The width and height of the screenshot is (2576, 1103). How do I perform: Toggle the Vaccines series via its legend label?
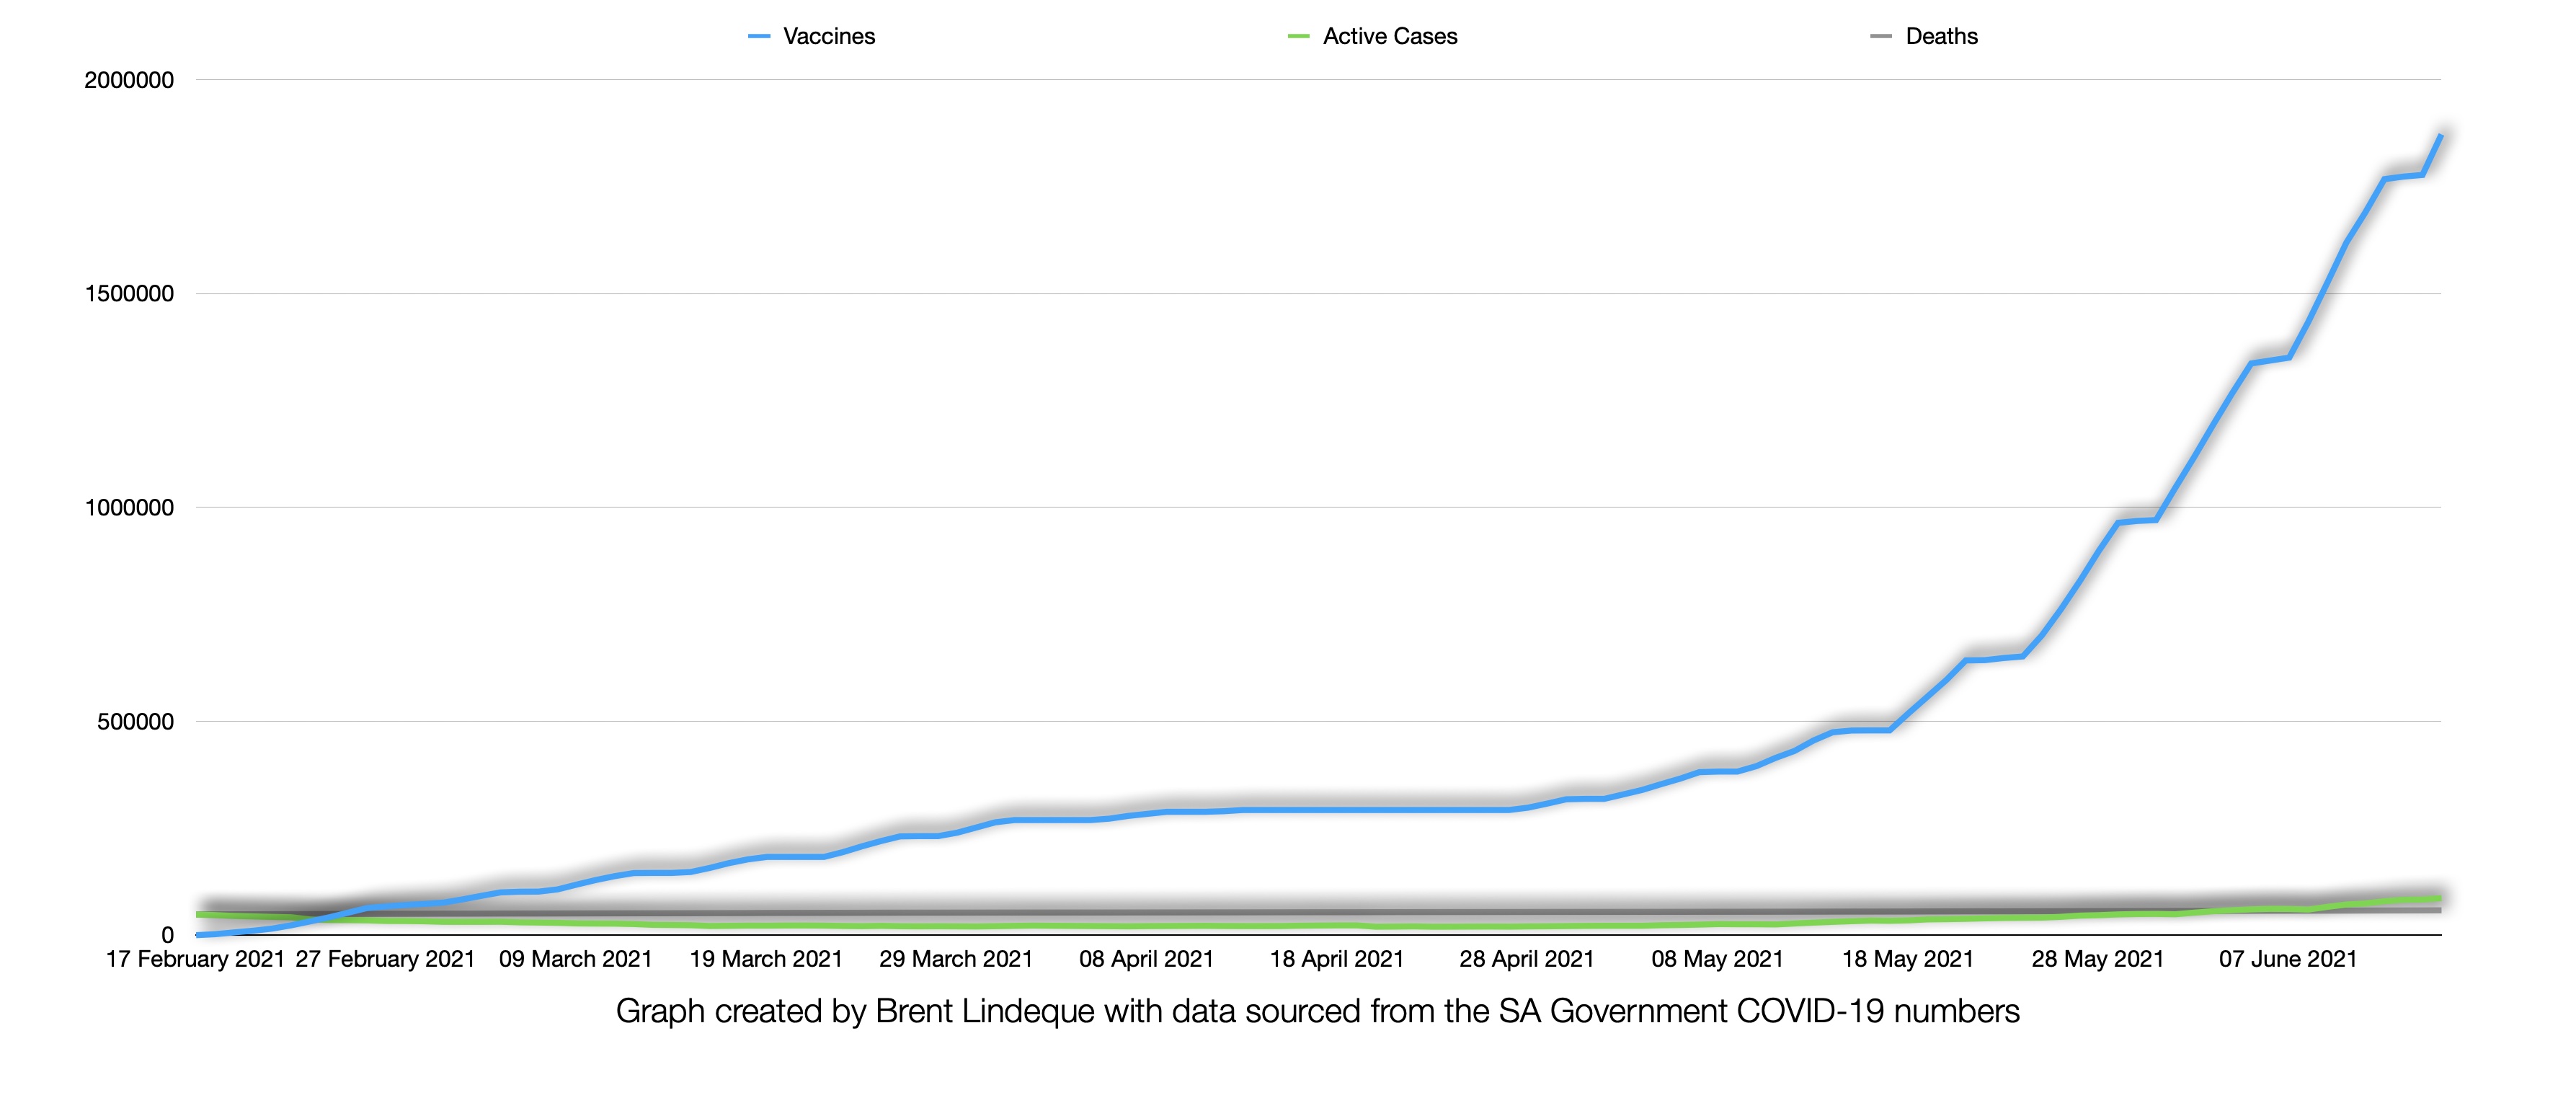click(x=830, y=36)
